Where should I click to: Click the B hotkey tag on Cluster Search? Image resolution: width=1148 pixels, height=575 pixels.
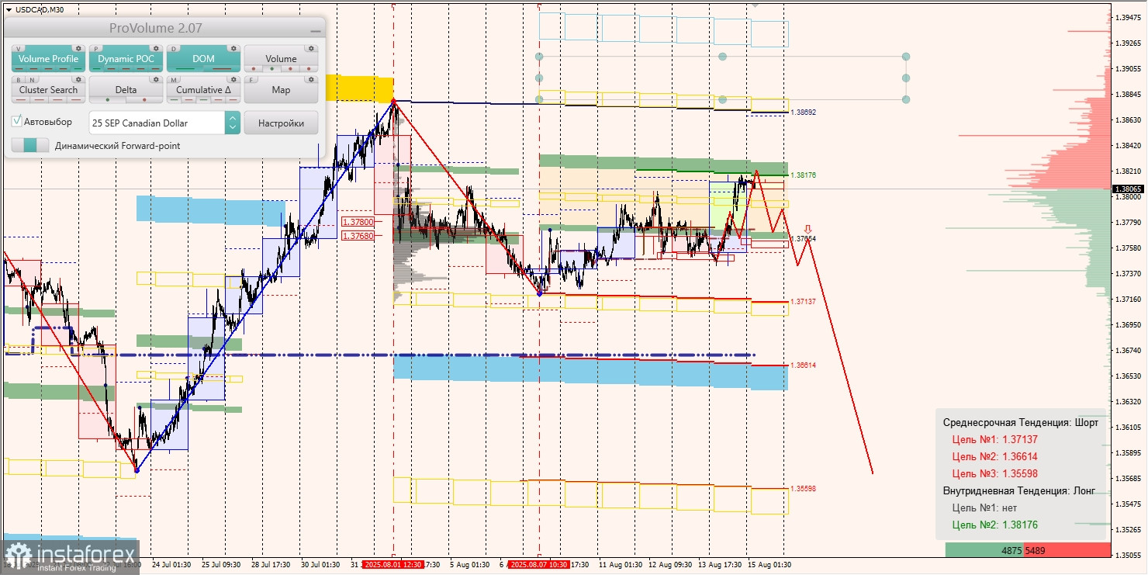[x=19, y=80]
